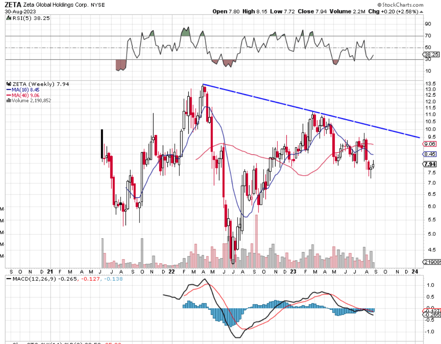Click the 6.0 label on price axis
The height and width of the screenshot is (344, 441).
tap(432, 206)
